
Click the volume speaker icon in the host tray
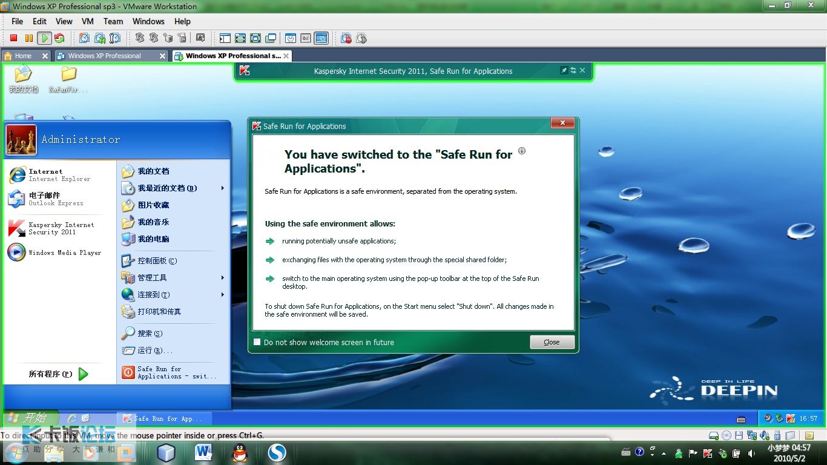751,453
